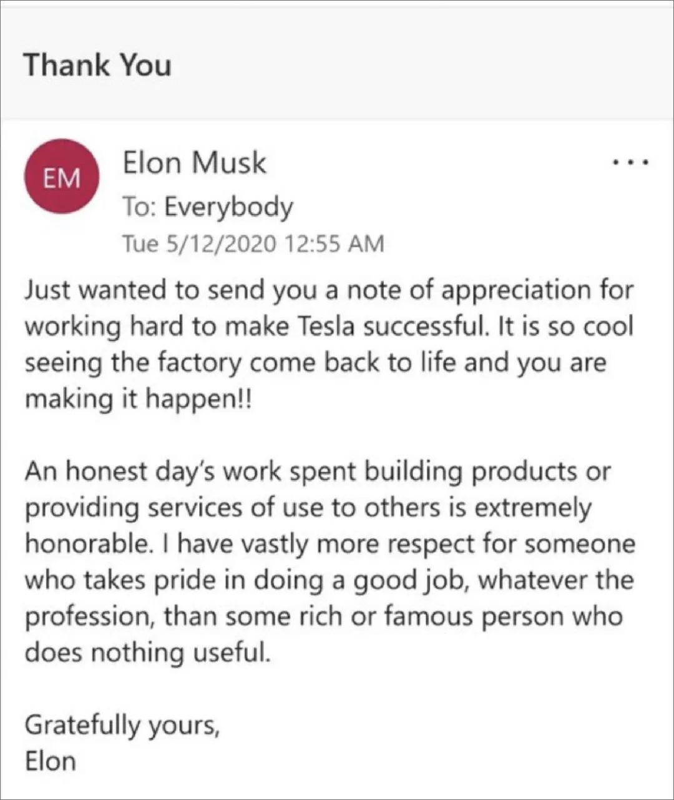Click the "does nothing useful." line
Screen dimensions: 674x800
(x=148, y=653)
